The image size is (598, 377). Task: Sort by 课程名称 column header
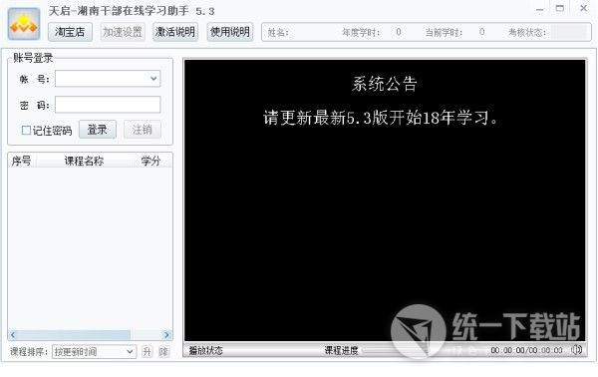(x=84, y=161)
